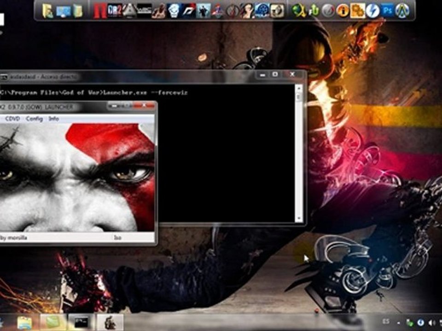Minimize the GOW launcher window

[114, 106]
